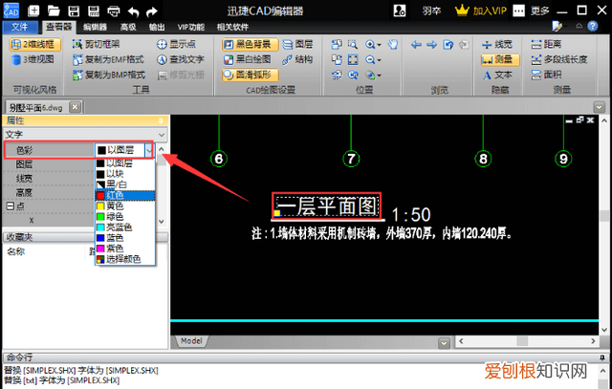Open help with question mark icon
The image size is (612, 389).
593,27
